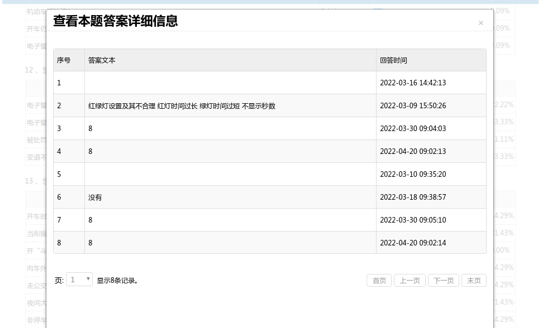Image resolution: width=547 pixels, height=328 pixels.
Task: Go to previous page with 上一页
Action: (410, 281)
